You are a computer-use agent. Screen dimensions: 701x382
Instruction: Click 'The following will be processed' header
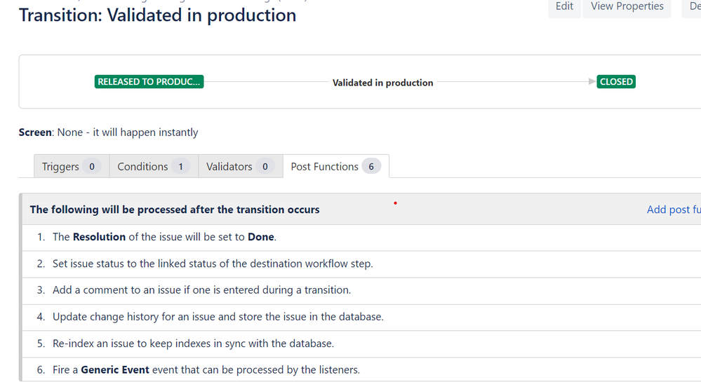tap(175, 210)
